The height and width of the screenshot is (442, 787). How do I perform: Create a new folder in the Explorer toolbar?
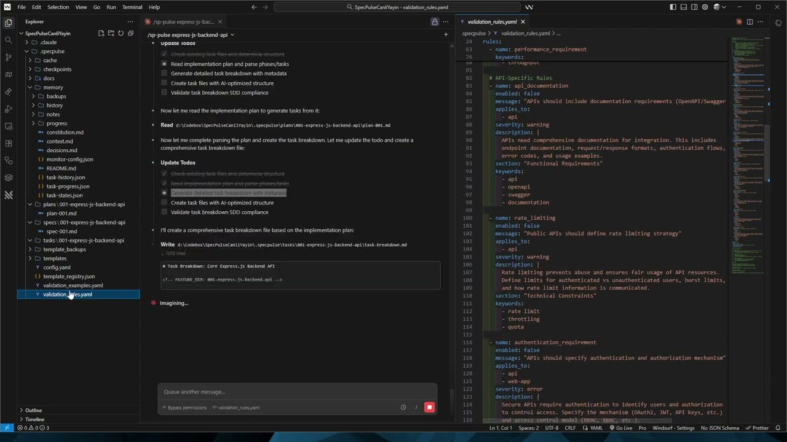111,33
